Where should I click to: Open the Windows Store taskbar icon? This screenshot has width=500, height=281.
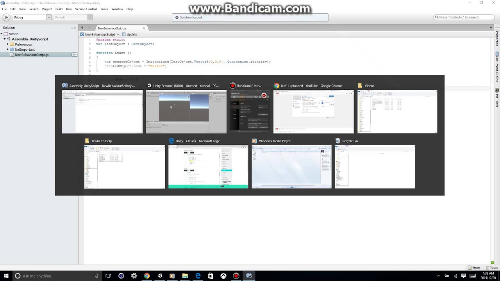(211, 276)
